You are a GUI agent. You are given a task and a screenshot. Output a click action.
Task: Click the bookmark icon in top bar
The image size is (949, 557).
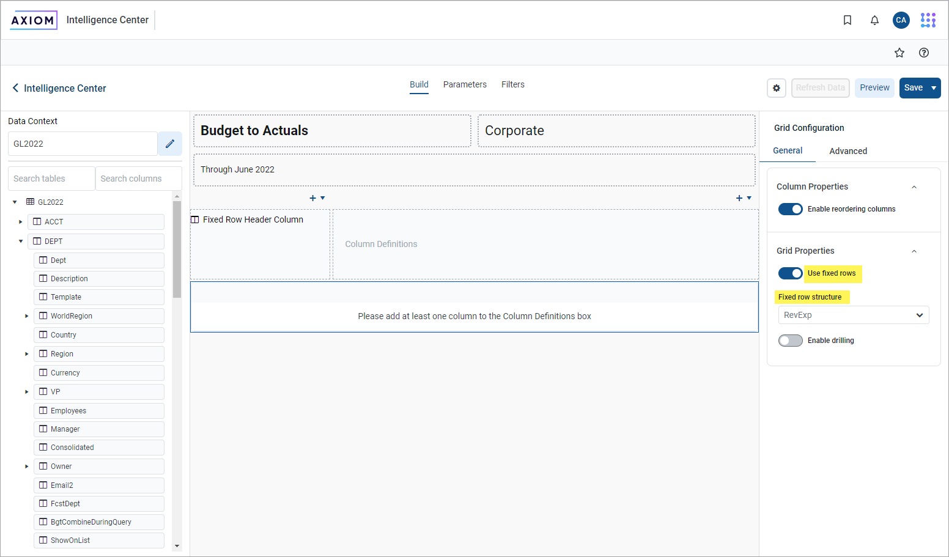(847, 20)
